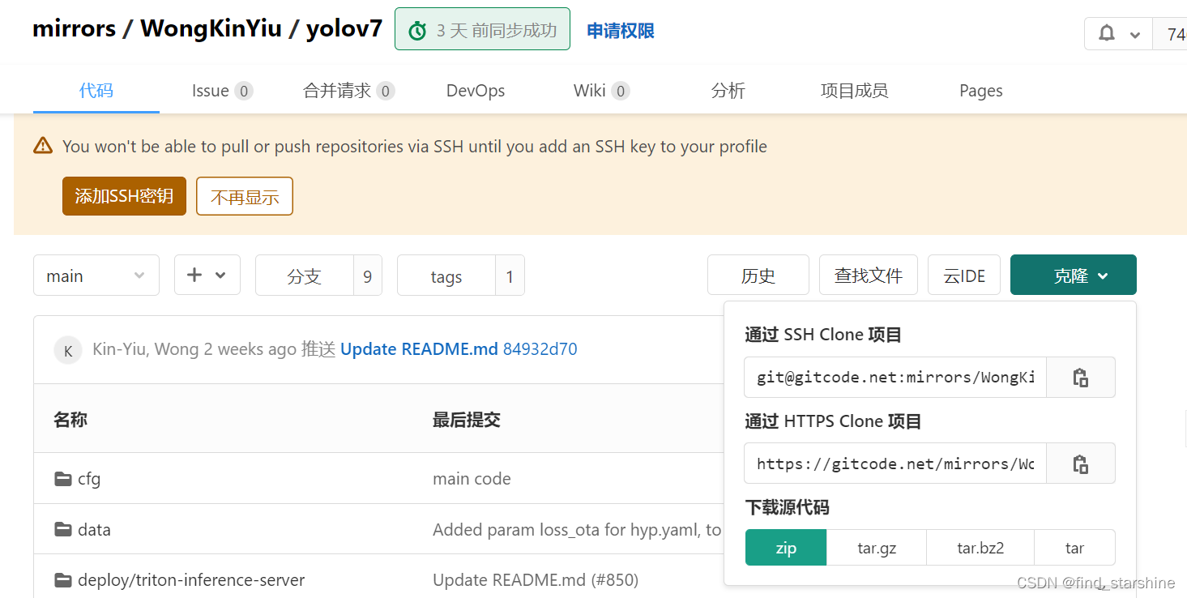Open the Update README.md commit link
Viewport: 1187px width, 598px height.
[419, 349]
